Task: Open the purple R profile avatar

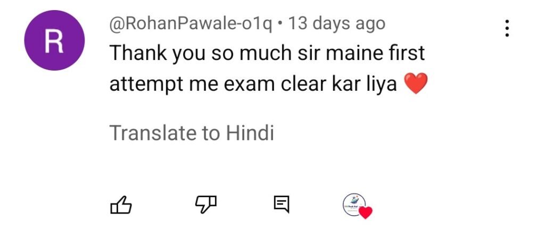Action: tap(54, 40)
